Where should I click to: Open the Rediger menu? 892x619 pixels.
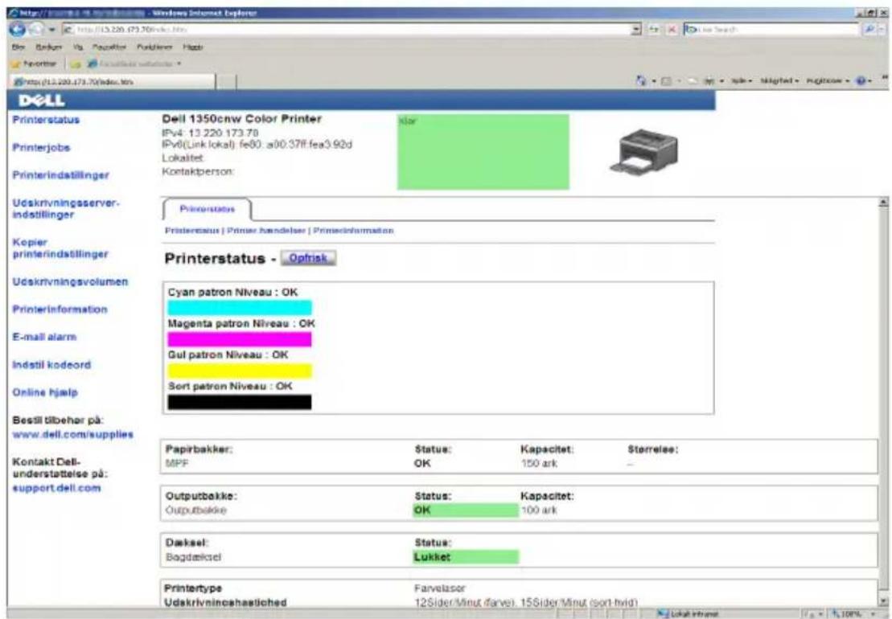coord(48,47)
